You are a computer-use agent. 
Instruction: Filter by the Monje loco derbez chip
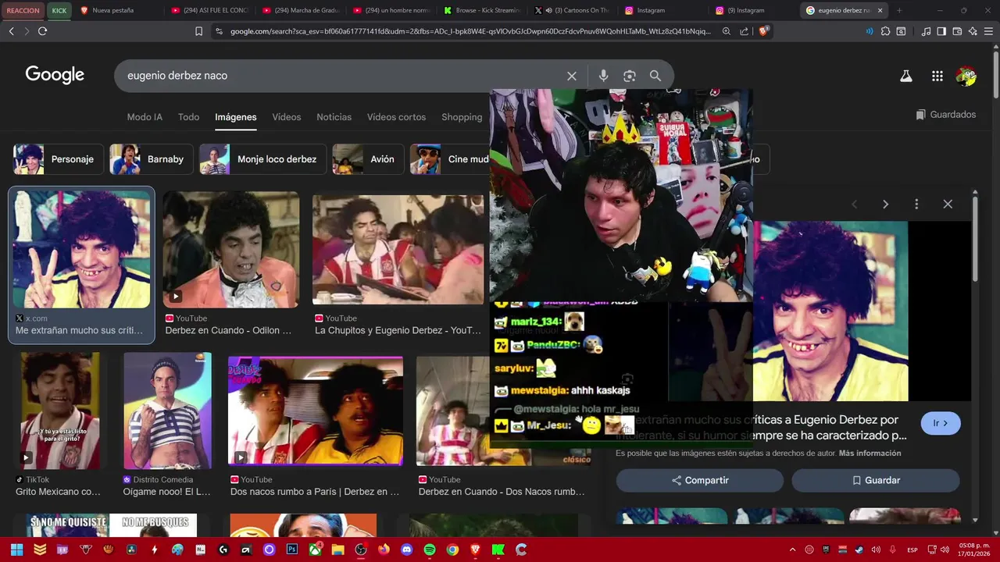click(261, 159)
